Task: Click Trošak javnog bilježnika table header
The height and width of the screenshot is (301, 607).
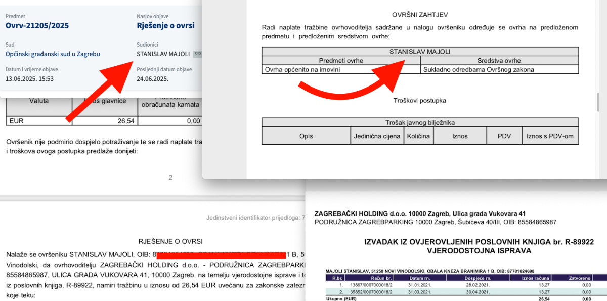Action: (x=420, y=122)
